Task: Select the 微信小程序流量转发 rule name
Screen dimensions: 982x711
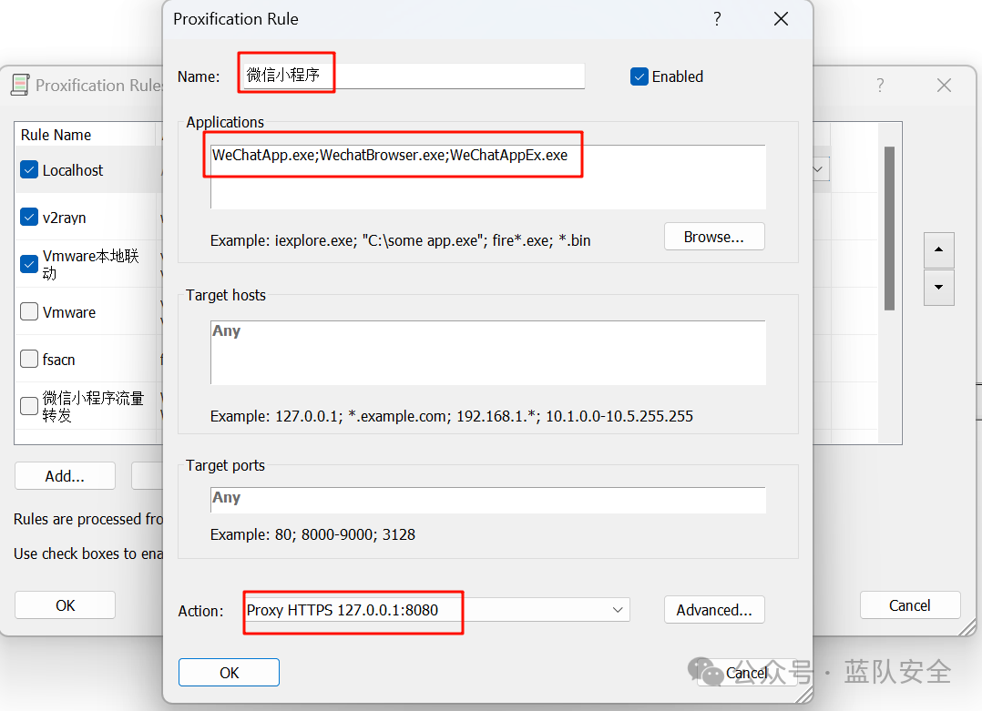Action: click(93, 406)
